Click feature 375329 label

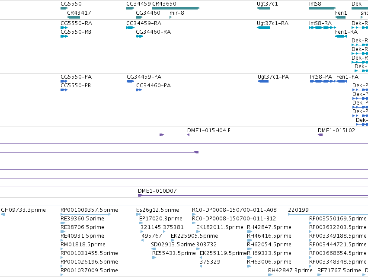(x=210, y=262)
